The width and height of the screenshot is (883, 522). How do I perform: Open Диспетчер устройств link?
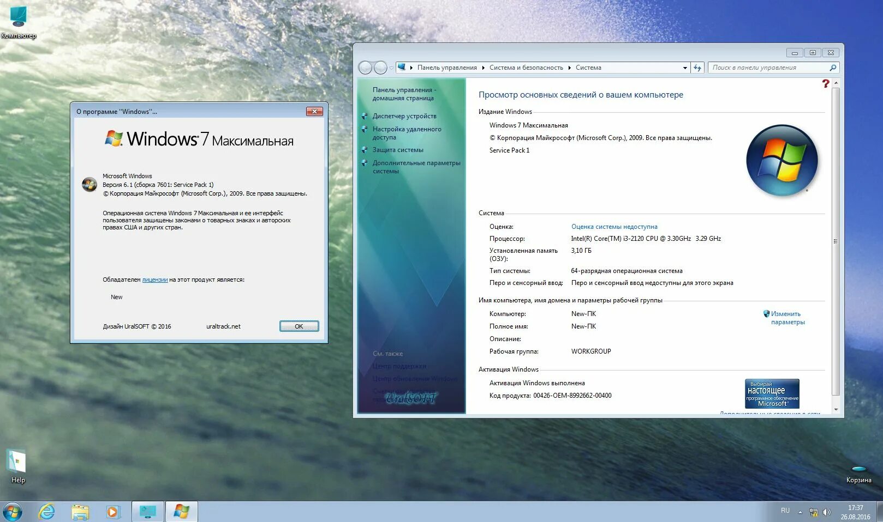[404, 116]
